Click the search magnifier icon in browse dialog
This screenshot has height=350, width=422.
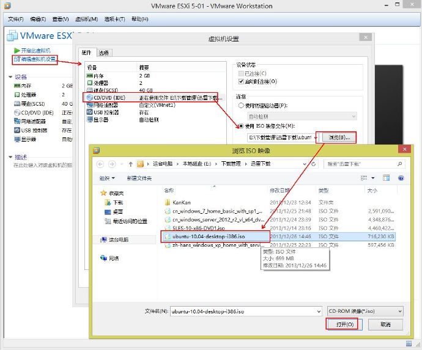pos(399,164)
